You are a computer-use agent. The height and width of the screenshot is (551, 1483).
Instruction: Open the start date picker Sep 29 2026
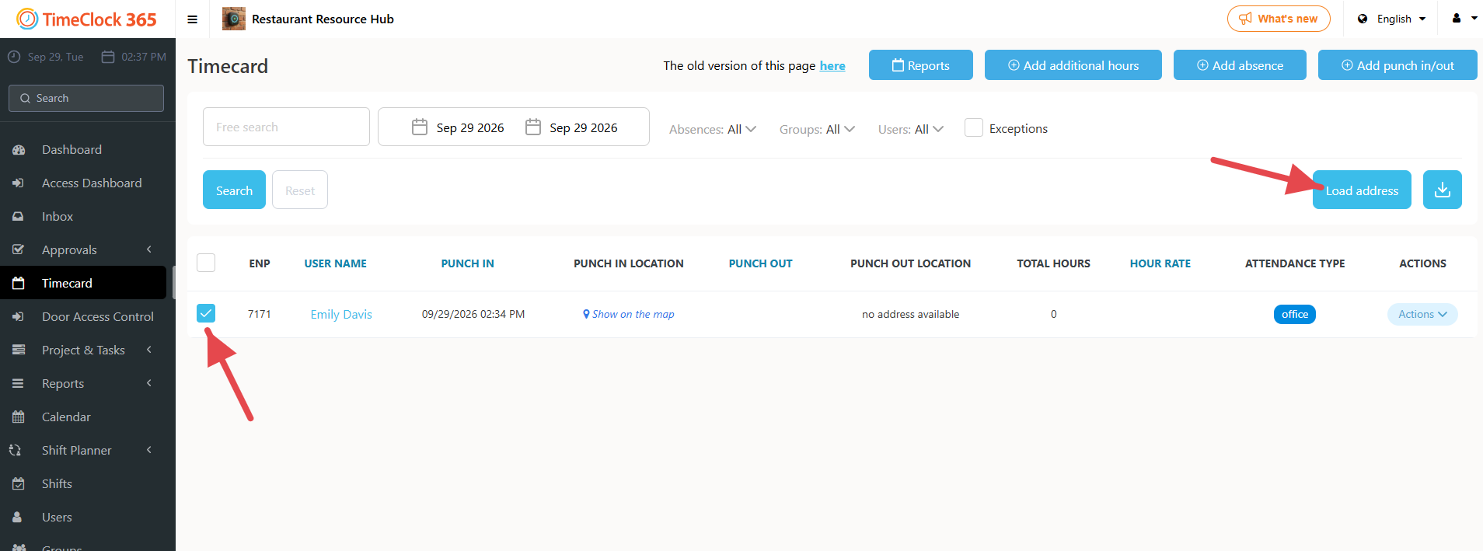click(459, 127)
